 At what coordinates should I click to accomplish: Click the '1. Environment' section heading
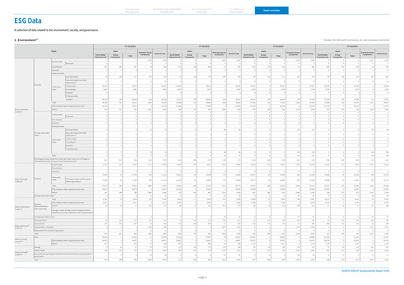(x=26, y=40)
